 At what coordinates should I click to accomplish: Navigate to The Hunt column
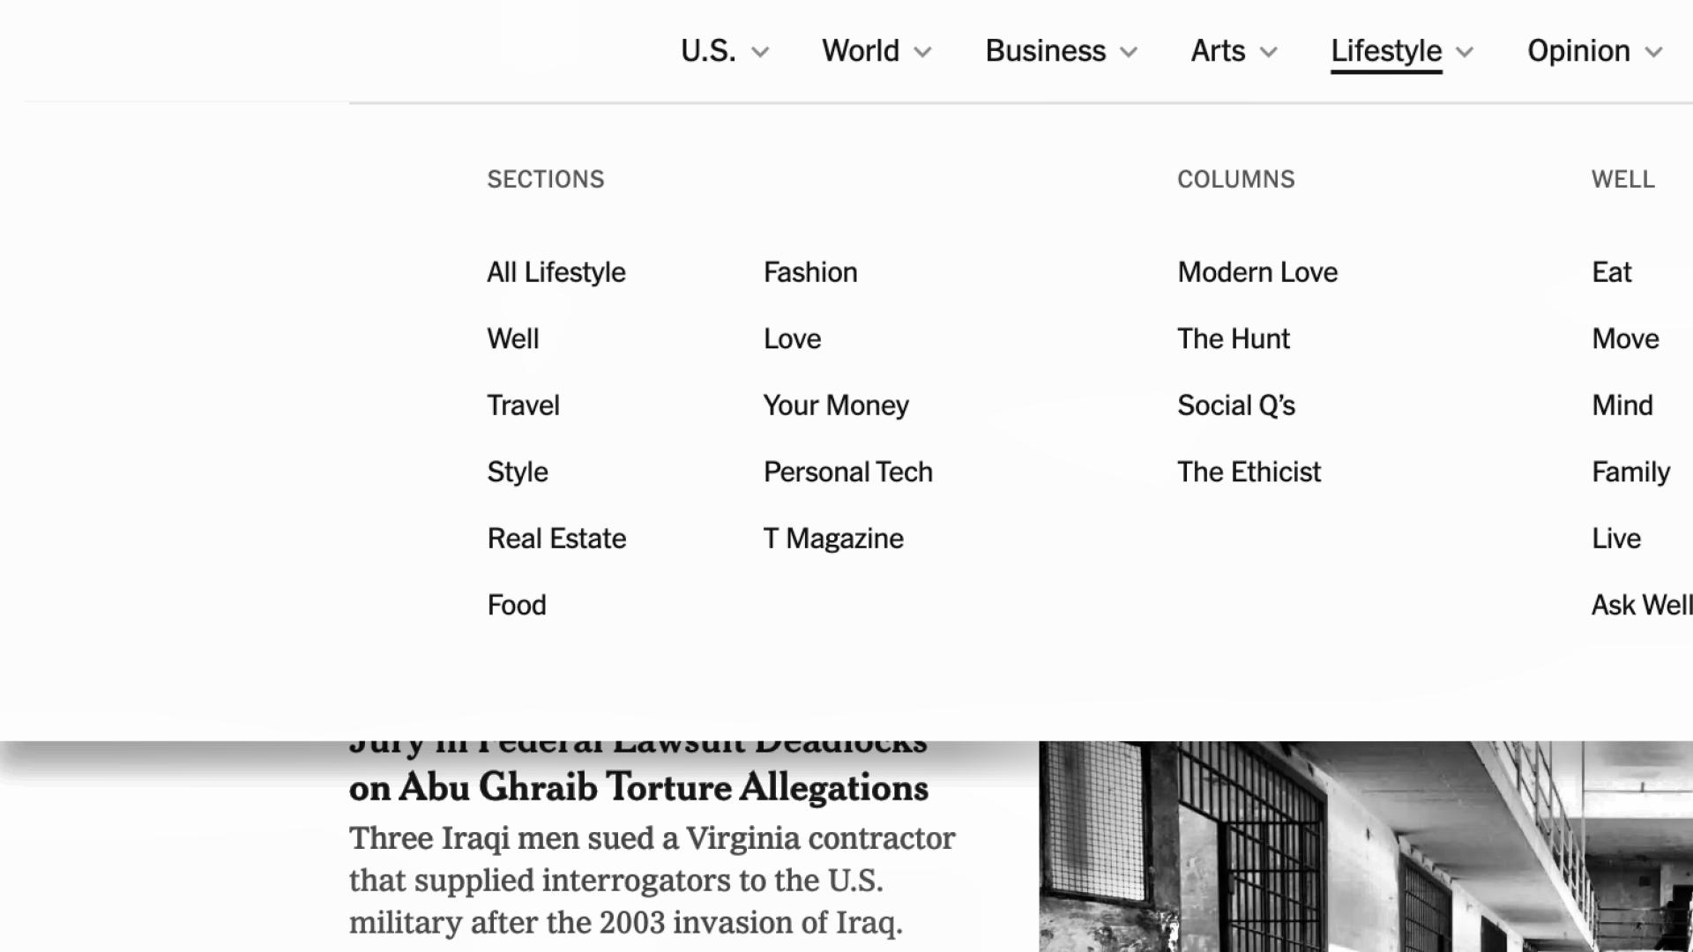pyautogui.click(x=1233, y=338)
